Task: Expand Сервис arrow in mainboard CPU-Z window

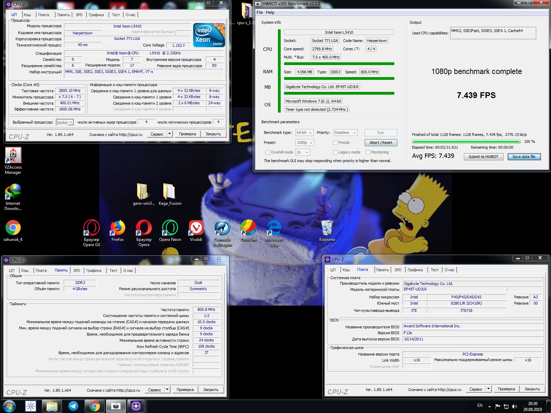Action: (x=489, y=389)
